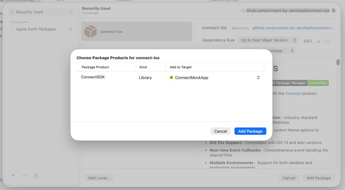The height and width of the screenshot is (190, 345).
Task: Click the README vertical scrollbar
Action: pyautogui.click(x=338, y=62)
